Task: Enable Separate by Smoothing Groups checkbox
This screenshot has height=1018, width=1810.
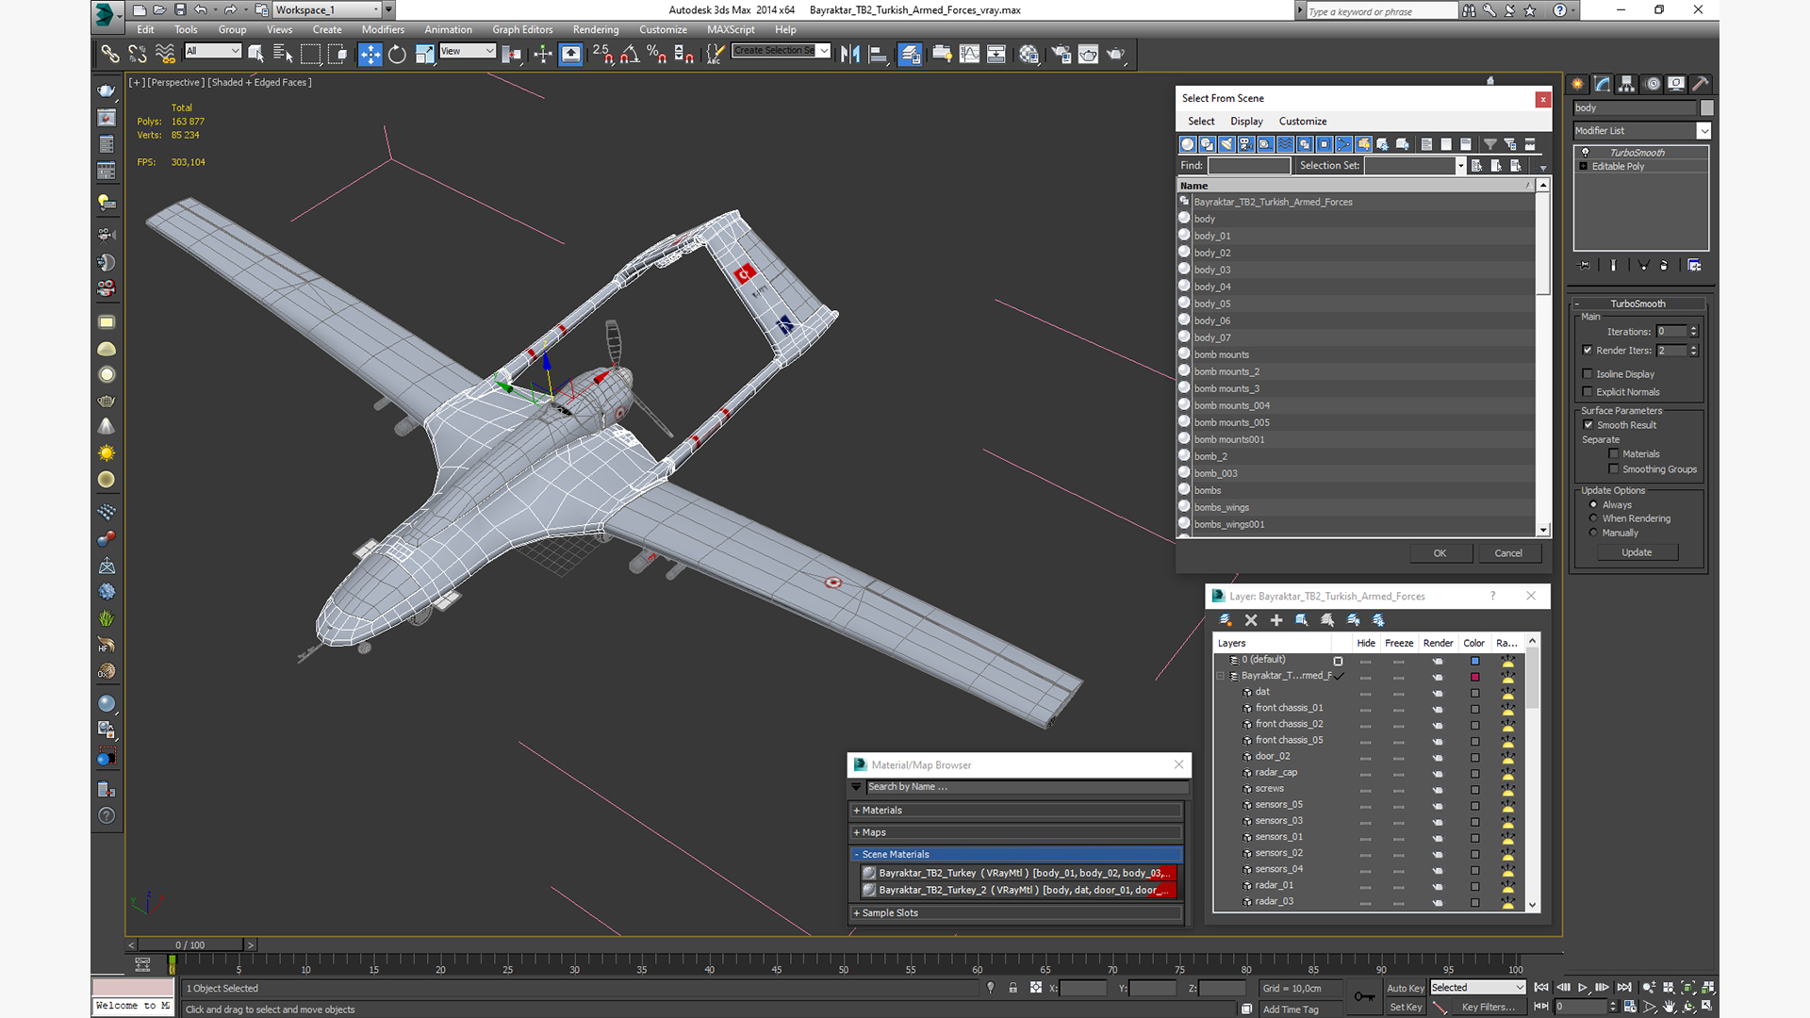Action: coord(1614,469)
